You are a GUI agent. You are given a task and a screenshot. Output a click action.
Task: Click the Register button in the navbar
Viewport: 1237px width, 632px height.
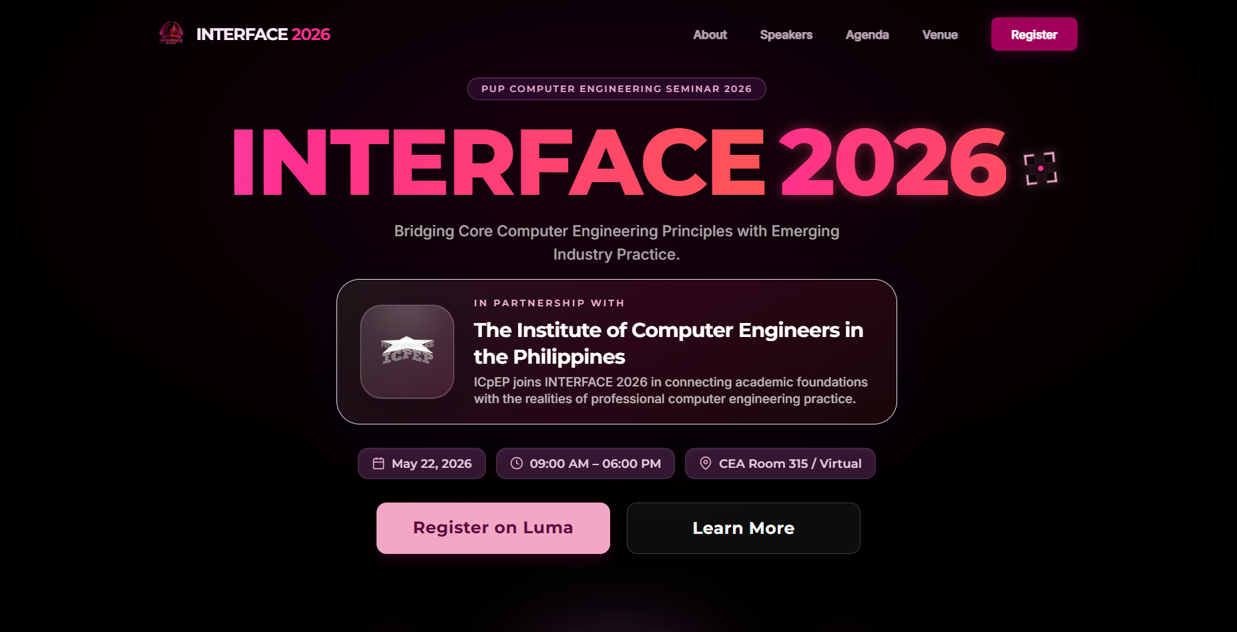coord(1034,34)
